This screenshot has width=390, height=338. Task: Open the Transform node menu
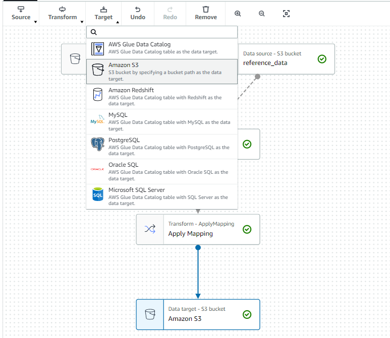[x=62, y=14]
